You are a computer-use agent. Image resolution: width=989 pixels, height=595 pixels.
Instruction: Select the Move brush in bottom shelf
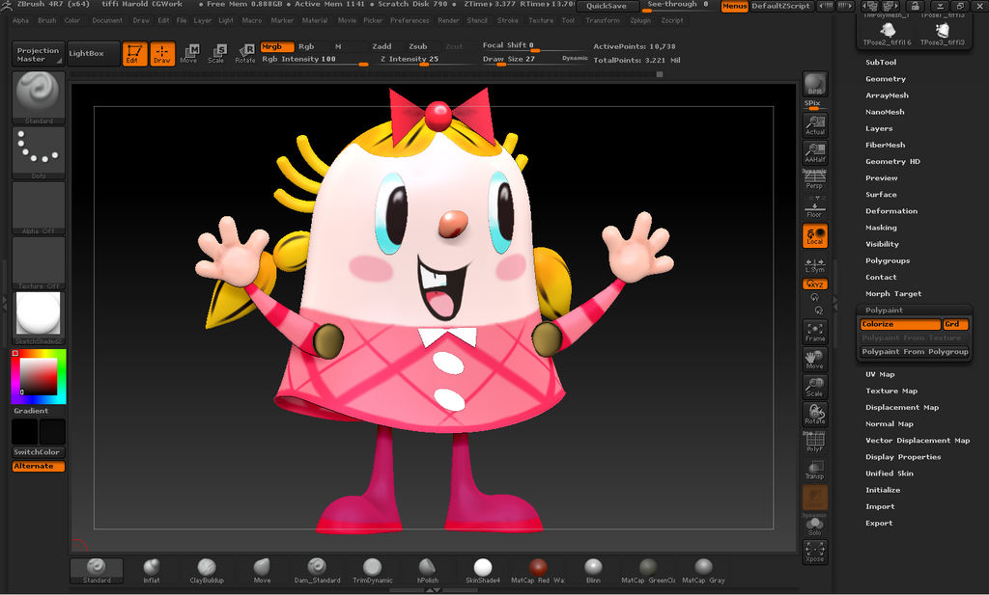pos(262,571)
